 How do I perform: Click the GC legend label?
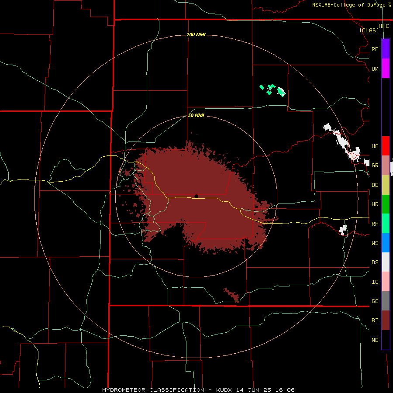point(375,301)
